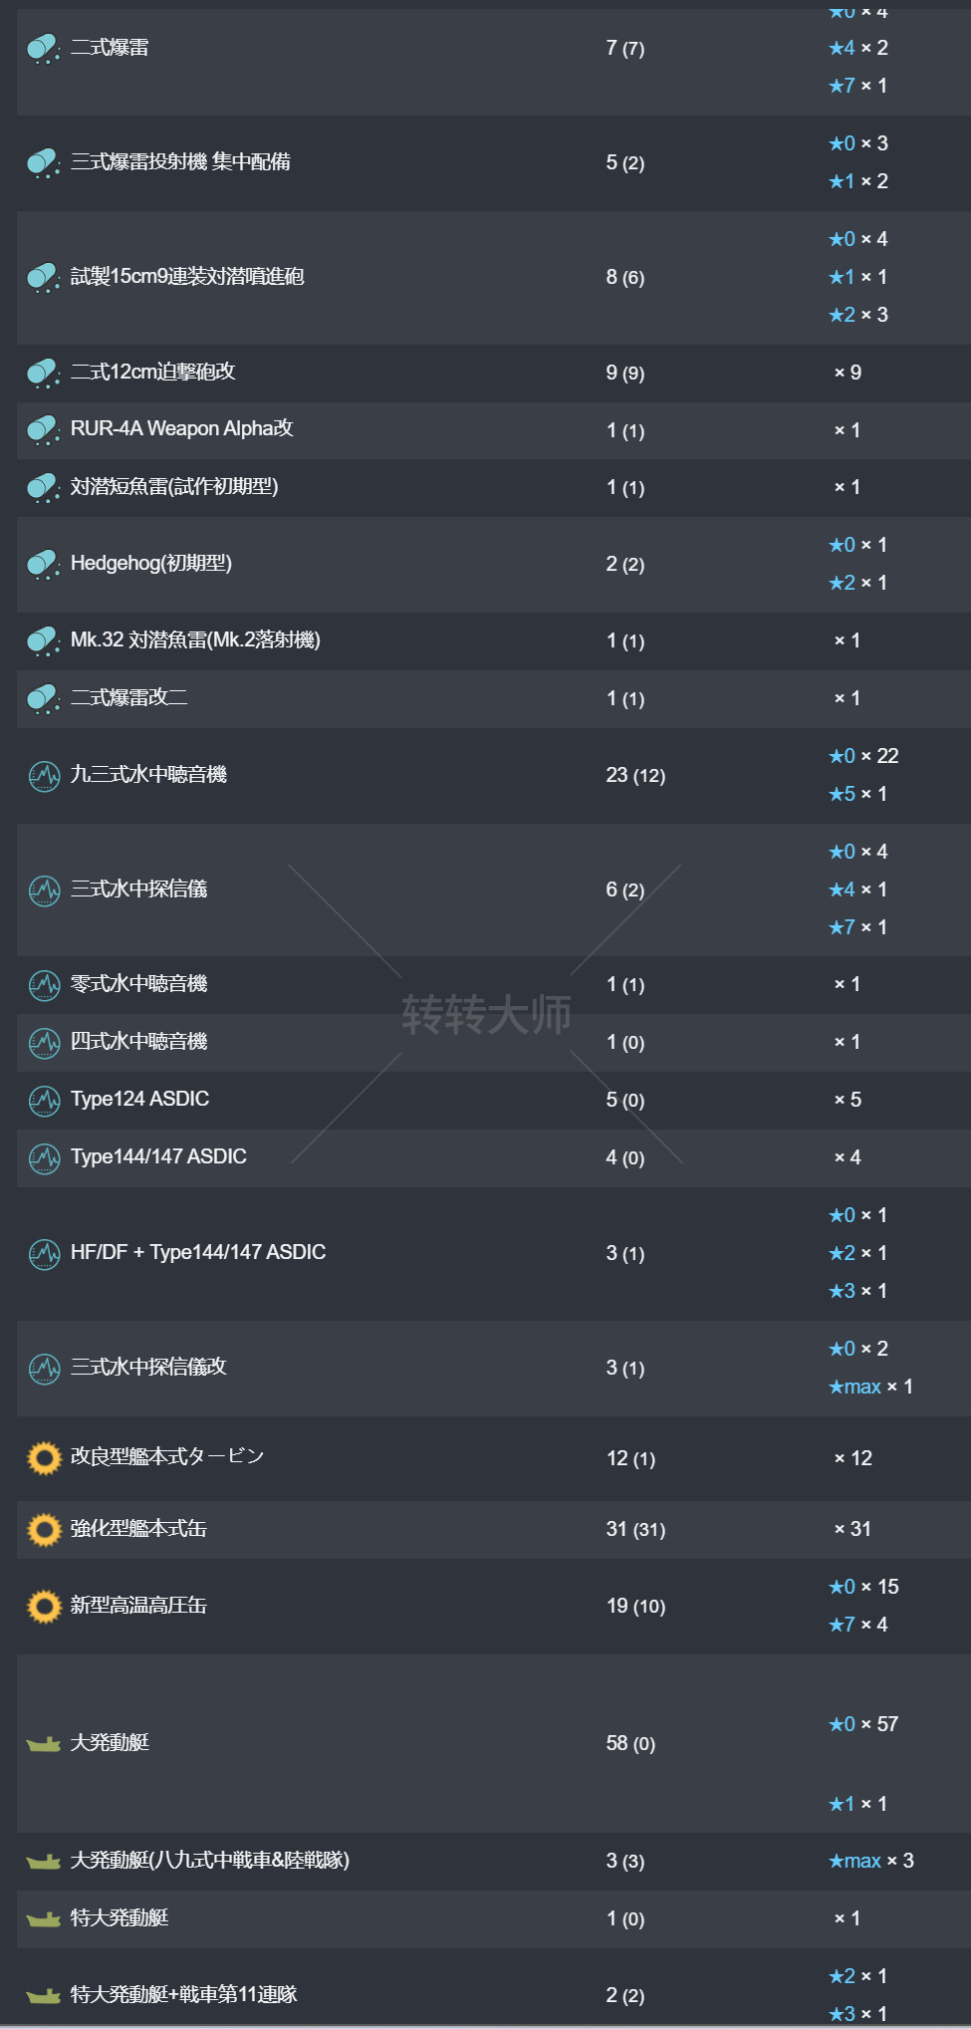
Task: Click the landing craft icon next to 特大発動艇
Action: [x=44, y=1918]
